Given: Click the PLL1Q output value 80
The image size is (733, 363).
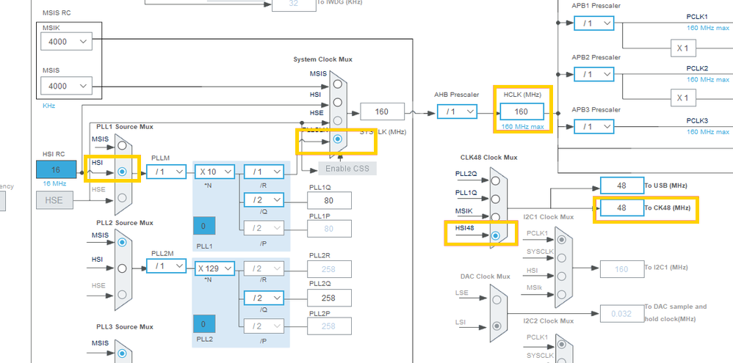Looking at the screenshot, I should click(x=329, y=201).
